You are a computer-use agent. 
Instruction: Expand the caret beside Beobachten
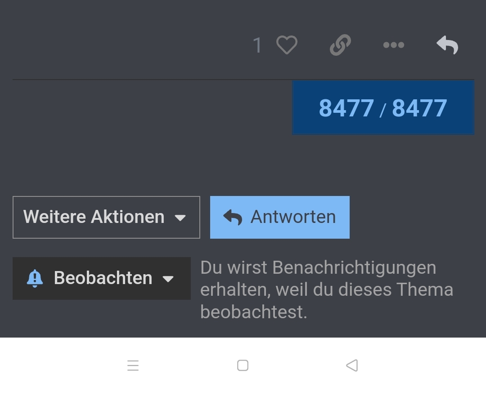click(168, 279)
